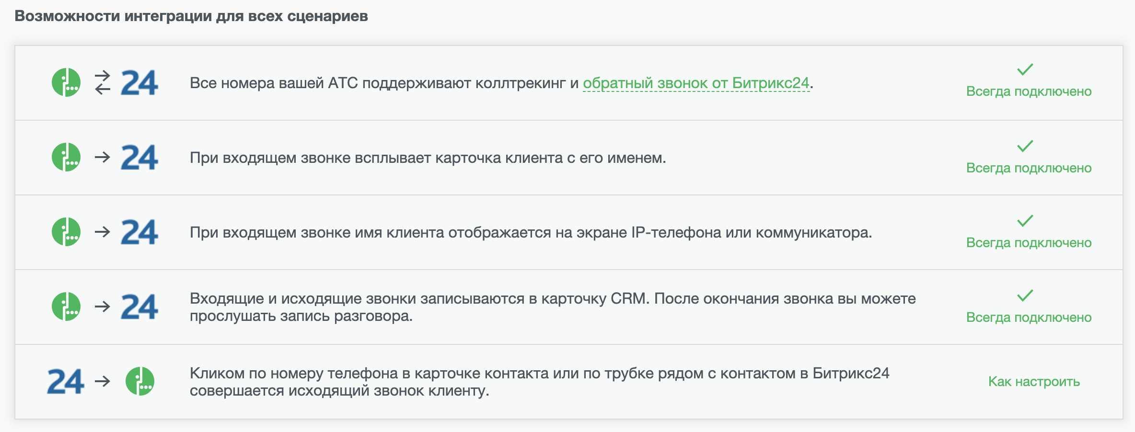
Task: Click the Bitrix24 logo in the IP-телефона row
Action: [x=139, y=232]
